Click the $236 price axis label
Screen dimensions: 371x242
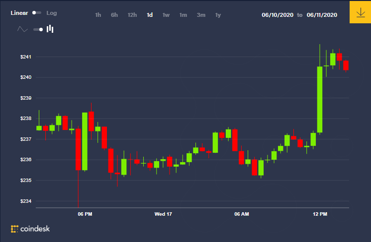pos(26,160)
